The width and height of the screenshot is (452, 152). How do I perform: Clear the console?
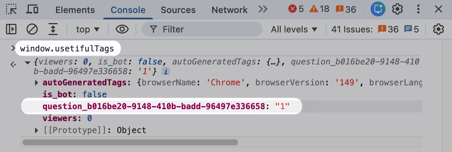coord(32,29)
